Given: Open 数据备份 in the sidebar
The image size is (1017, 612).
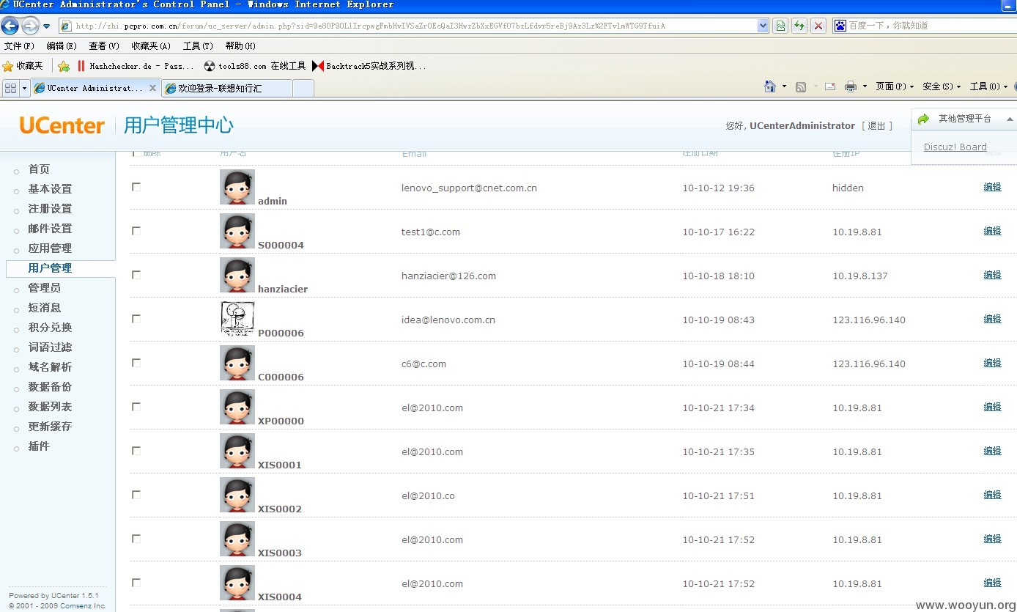Looking at the screenshot, I should point(50,387).
